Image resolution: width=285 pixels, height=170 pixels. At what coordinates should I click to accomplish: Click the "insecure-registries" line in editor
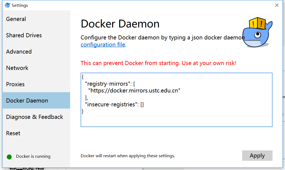pyautogui.click(x=114, y=104)
